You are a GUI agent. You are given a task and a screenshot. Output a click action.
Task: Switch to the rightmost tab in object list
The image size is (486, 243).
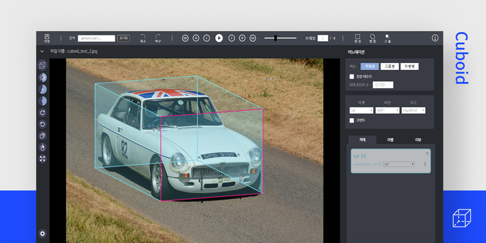coord(417,140)
